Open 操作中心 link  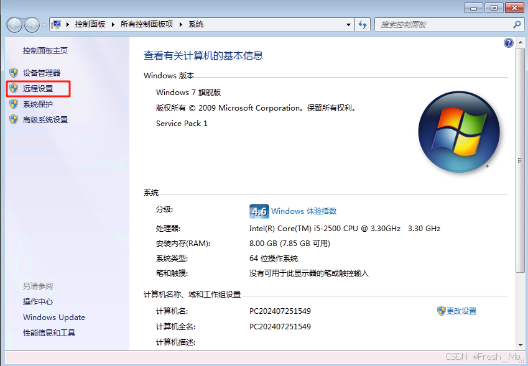tap(38, 302)
